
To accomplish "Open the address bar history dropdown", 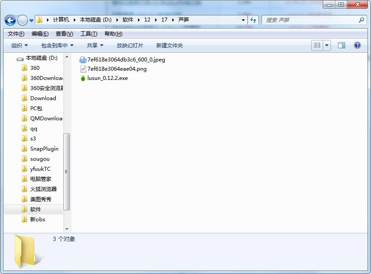I will point(243,20).
